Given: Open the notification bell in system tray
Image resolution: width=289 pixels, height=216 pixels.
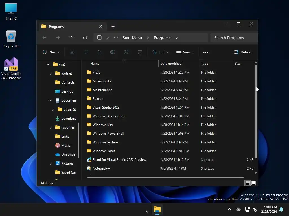Looking at the screenshot, I should [281, 209].
